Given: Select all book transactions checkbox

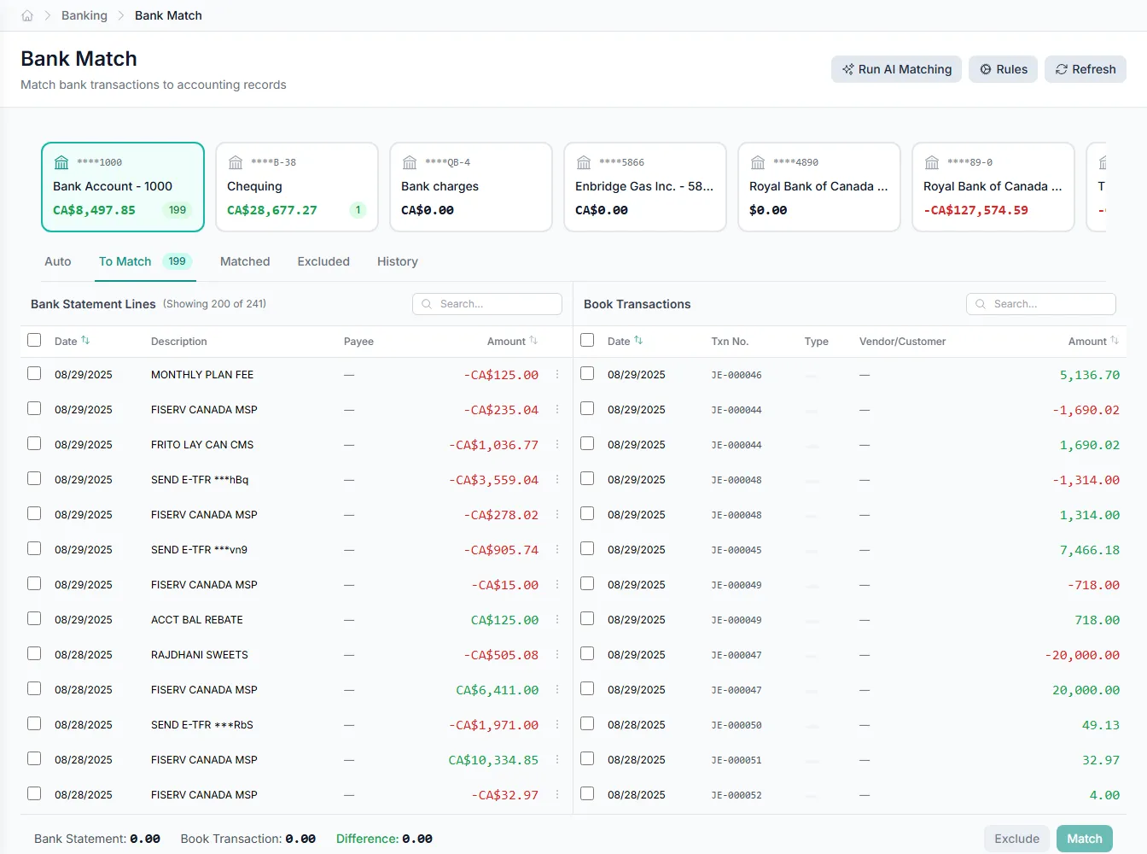Looking at the screenshot, I should tap(587, 340).
